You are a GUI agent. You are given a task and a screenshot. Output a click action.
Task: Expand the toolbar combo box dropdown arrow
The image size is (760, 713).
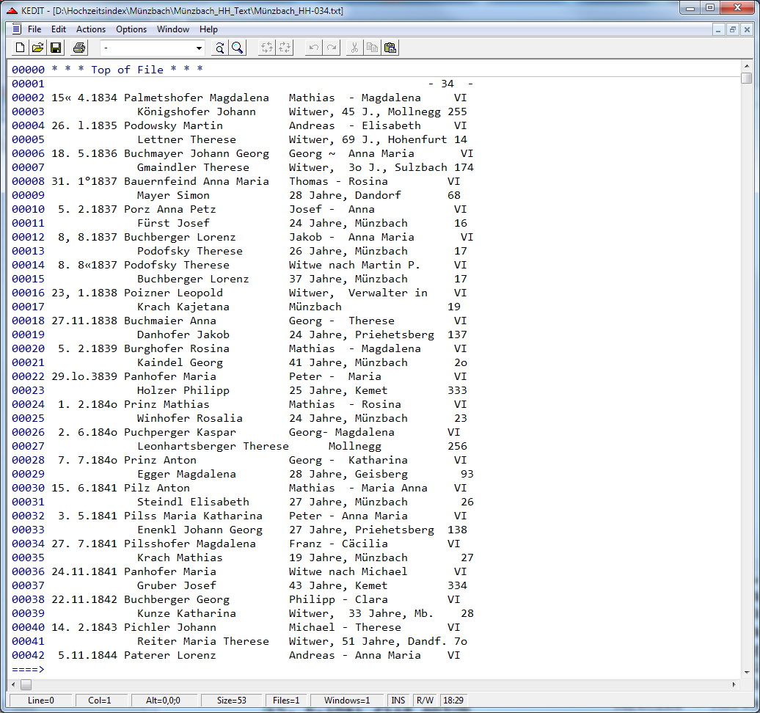199,48
